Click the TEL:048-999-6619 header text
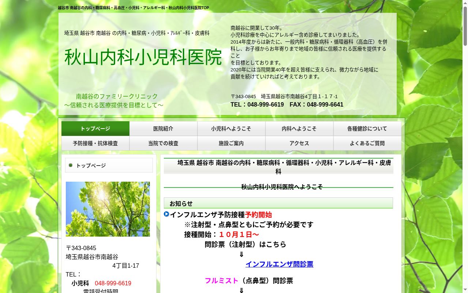The image size is (468, 293). coord(257,104)
